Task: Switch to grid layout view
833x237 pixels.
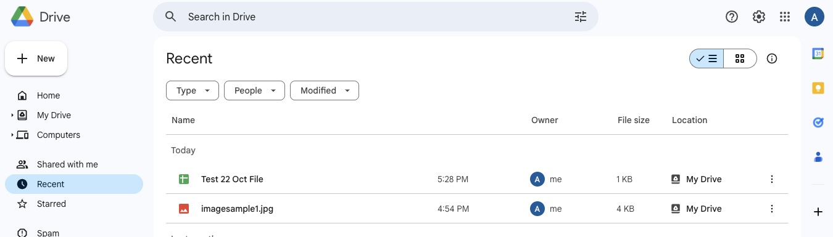Action: pos(740,58)
